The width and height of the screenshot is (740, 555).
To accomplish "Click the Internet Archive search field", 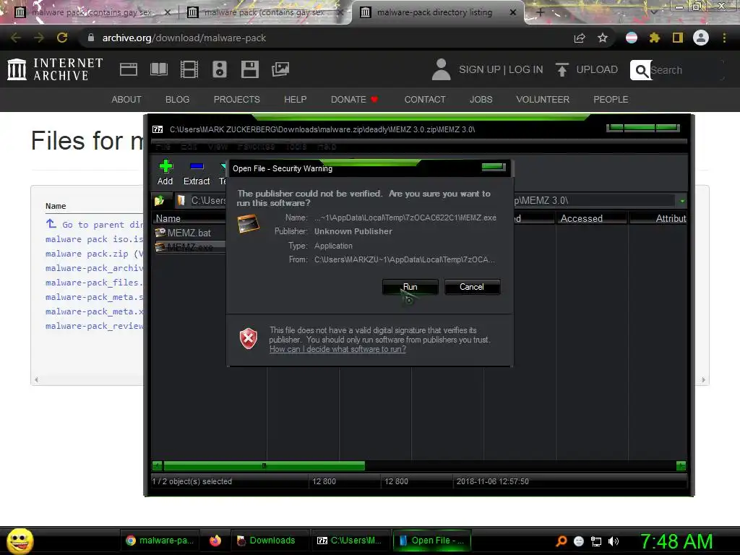I will [687, 70].
